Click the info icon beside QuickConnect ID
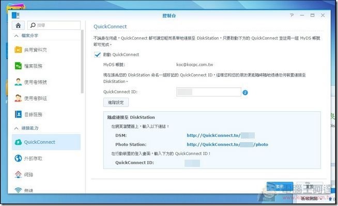The image size is (338, 206). 245,93
